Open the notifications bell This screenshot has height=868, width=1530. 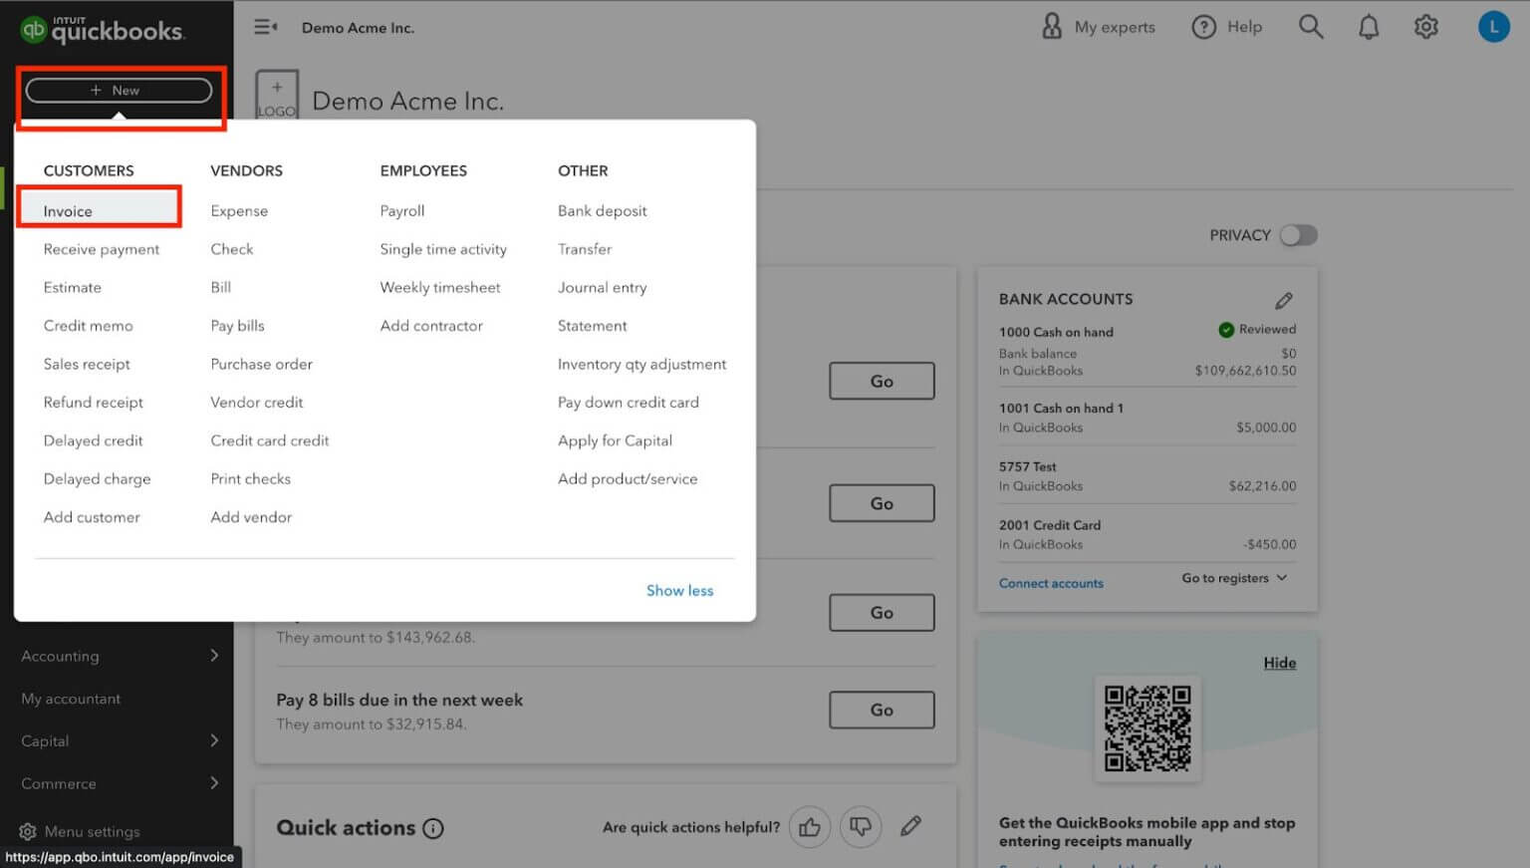click(x=1368, y=27)
